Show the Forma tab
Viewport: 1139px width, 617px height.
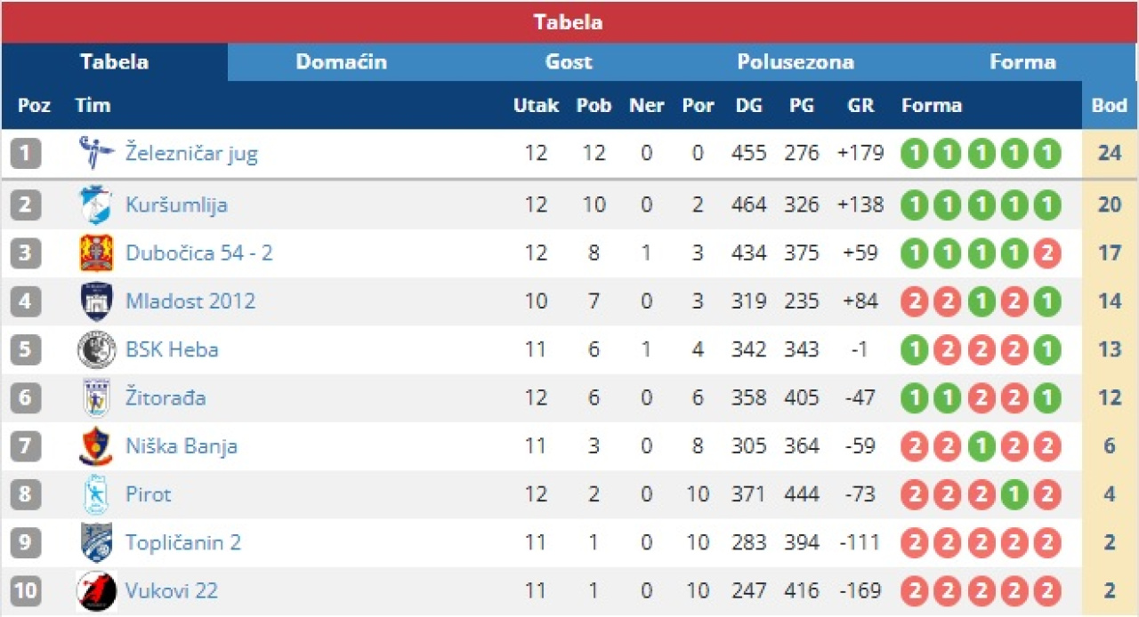[1022, 62]
